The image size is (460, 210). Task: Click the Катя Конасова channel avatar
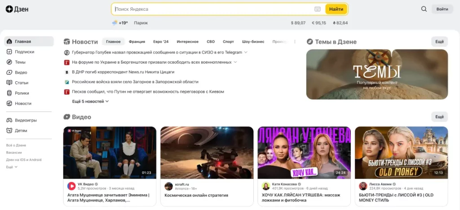click(266, 186)
